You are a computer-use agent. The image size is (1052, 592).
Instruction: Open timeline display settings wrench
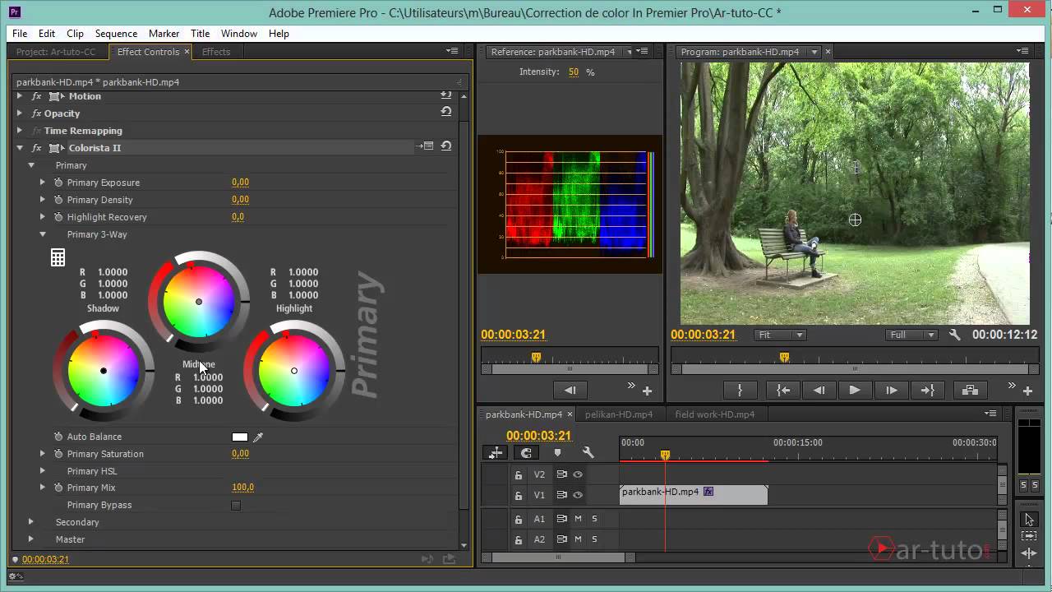point(588,453)
